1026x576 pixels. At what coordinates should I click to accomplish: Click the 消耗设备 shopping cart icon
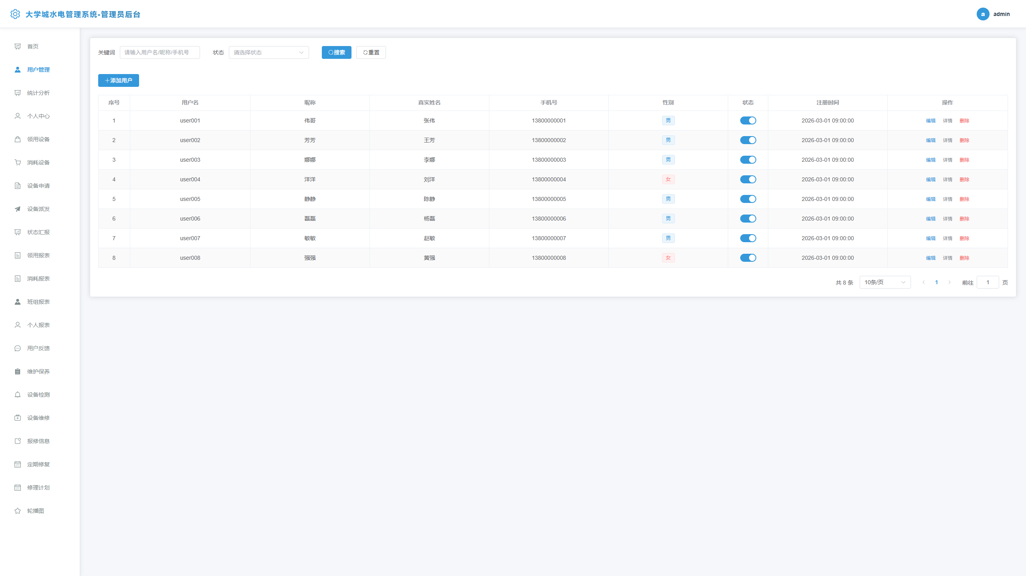[x=18, y=163]
